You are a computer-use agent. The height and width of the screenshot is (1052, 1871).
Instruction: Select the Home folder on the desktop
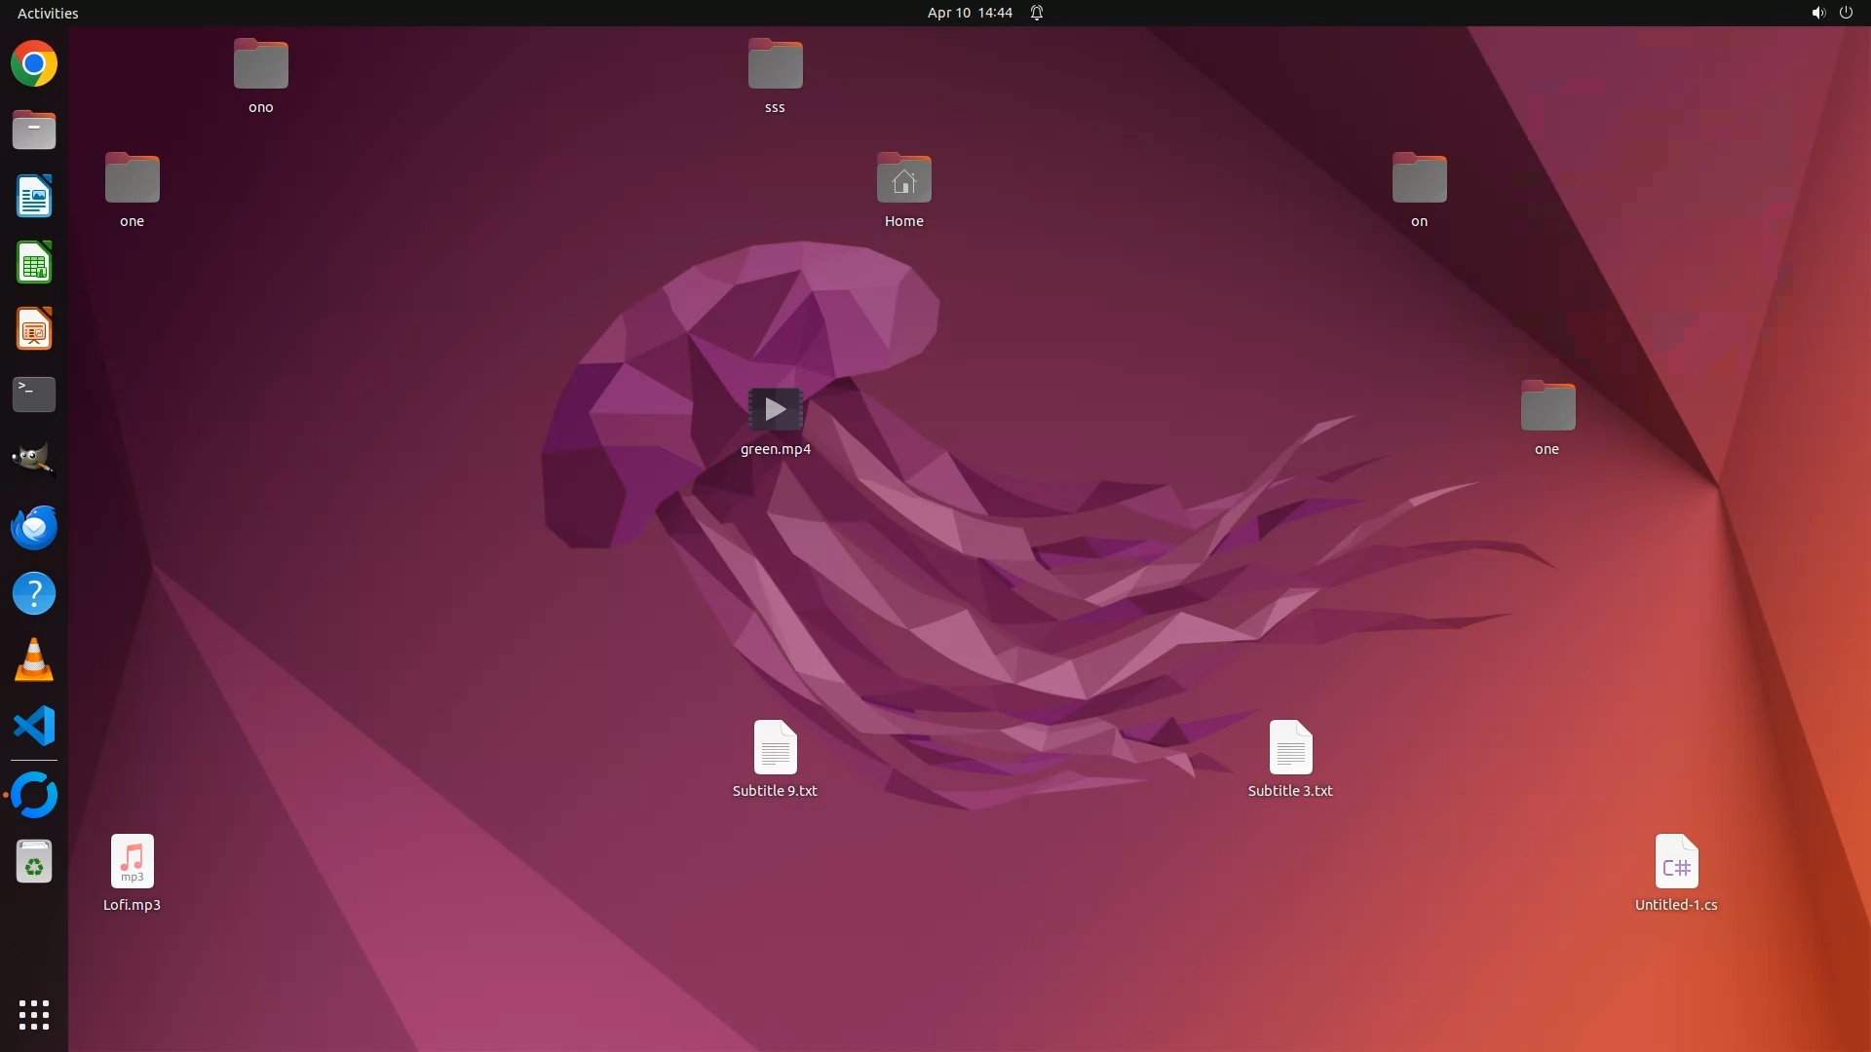coord(903,179)
